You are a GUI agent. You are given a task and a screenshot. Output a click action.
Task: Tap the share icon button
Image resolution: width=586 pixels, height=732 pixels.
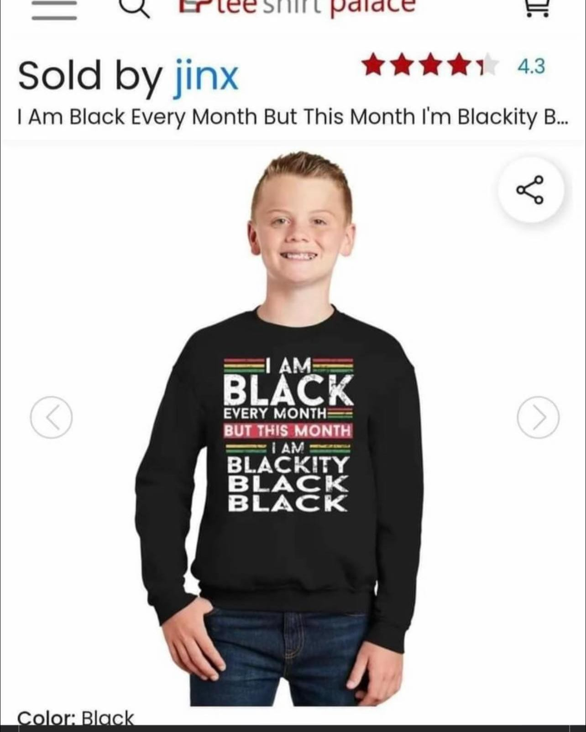coord(530,190)
